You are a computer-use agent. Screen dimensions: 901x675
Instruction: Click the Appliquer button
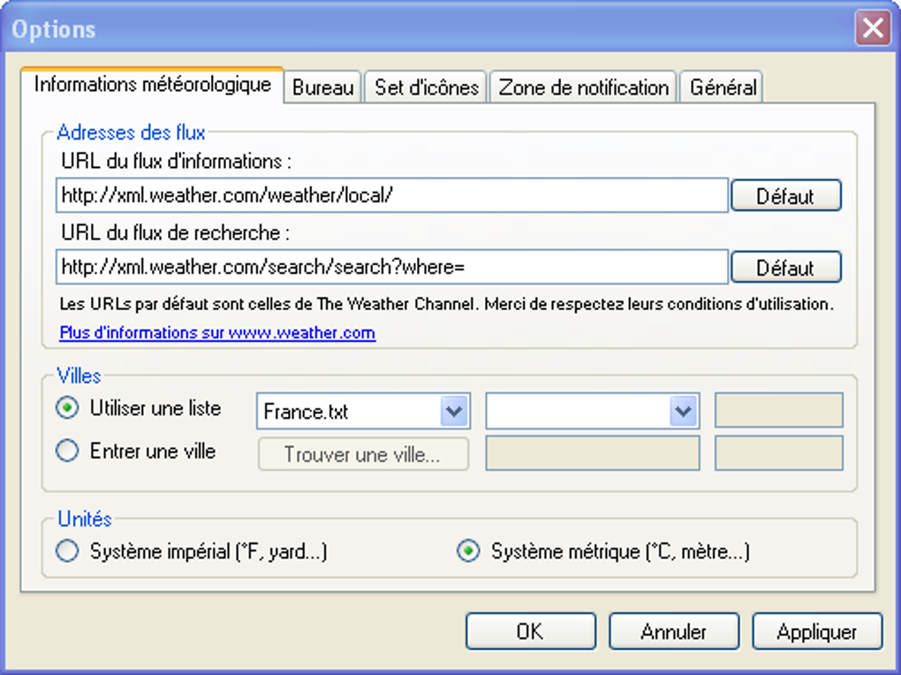[x=816, y=632]
